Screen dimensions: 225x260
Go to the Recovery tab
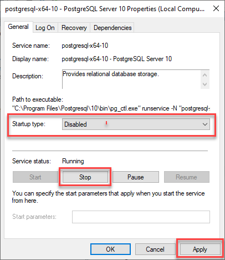coord(74,28)
